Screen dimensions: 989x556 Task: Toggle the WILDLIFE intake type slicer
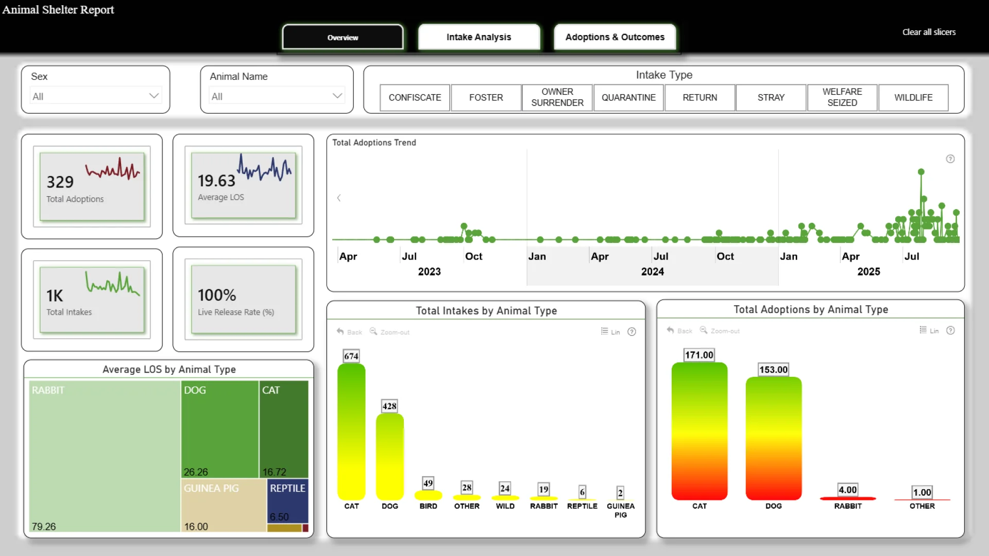point(913,98)
